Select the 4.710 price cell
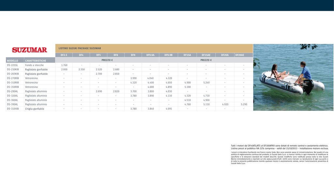 point(206,96)
